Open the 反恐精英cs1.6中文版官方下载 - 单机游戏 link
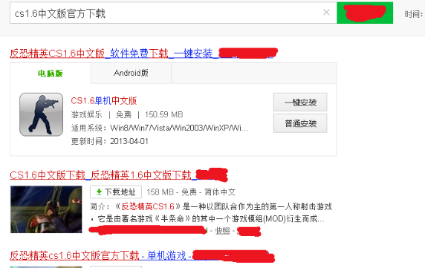This screenshot has width=425, height=268. point(142,255)
